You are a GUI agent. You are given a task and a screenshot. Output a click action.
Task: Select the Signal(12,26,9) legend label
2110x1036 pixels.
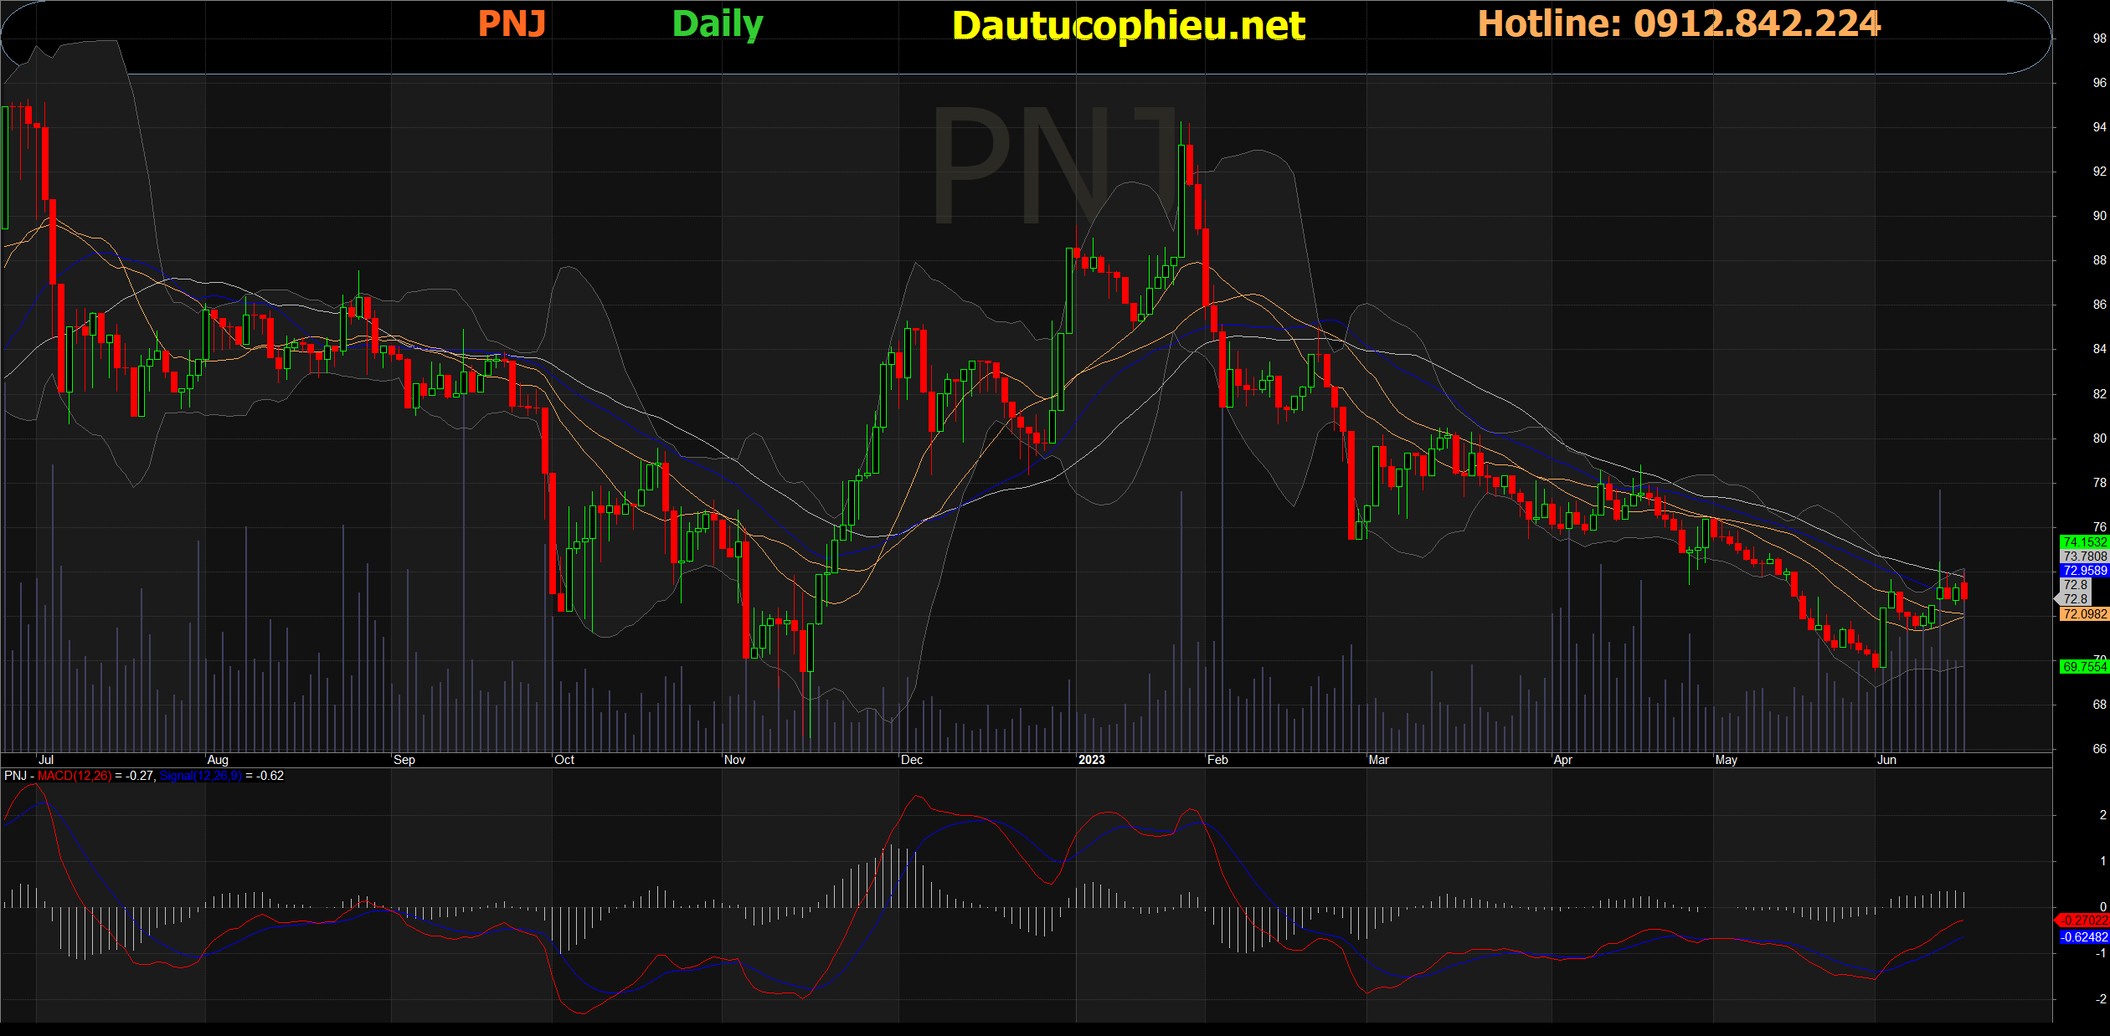pyautogui.click(x=200, y=776)
